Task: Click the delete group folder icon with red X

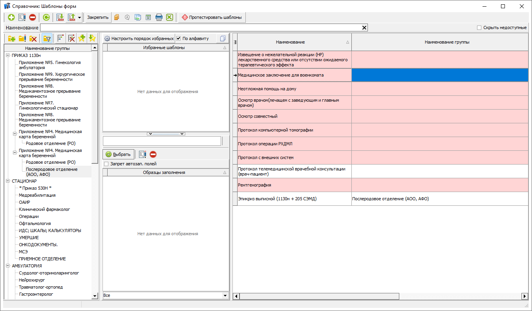Action: pyautogui.click(x=33, y=38)
